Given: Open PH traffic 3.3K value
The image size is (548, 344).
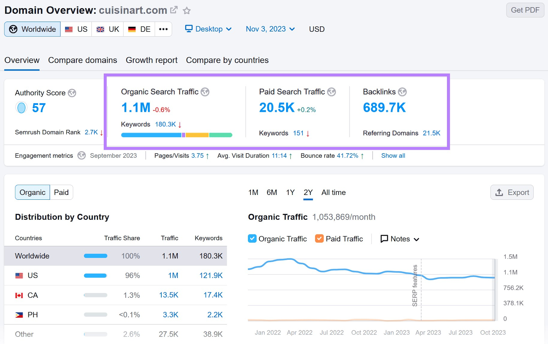Looking at the screenshot, I should (171, 315).
